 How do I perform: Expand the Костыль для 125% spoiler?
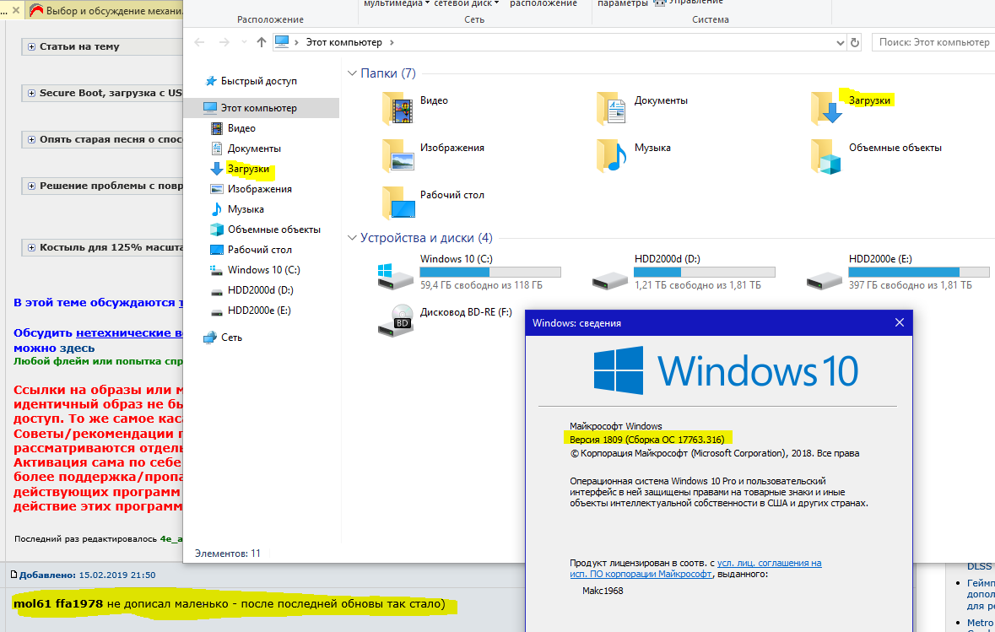coord(31,247)
